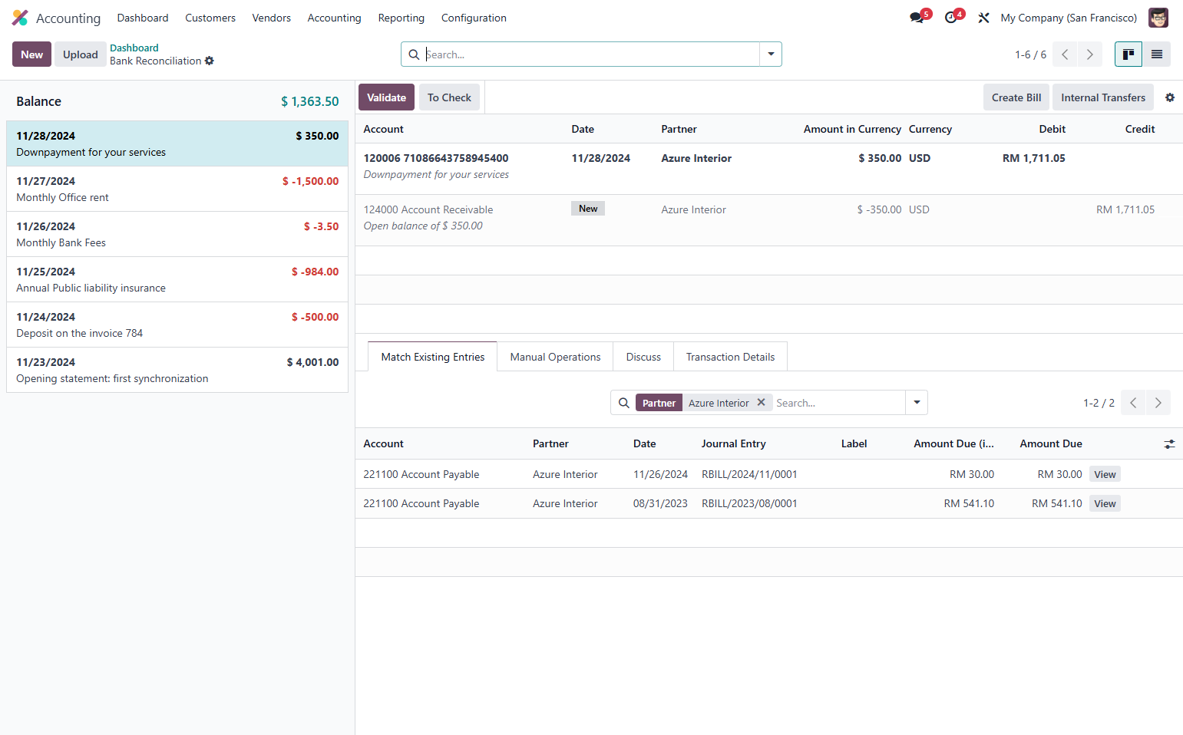
Task: Switch to the Discuss tab
Action: coord(643,357)
